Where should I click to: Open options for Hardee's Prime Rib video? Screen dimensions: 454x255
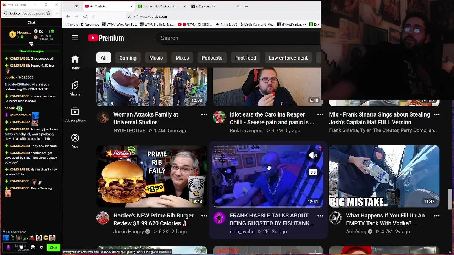pos(204,216)
